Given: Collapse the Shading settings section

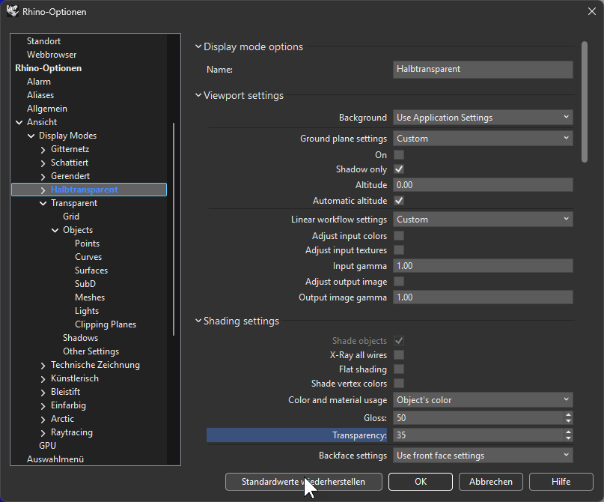Looking at the screenshot, I should [x=198, y=321].
